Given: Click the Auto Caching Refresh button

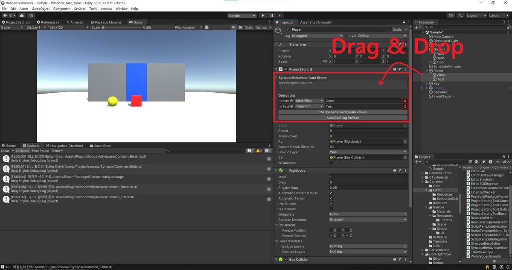Looking at the screenshot, I should [343, 117].
